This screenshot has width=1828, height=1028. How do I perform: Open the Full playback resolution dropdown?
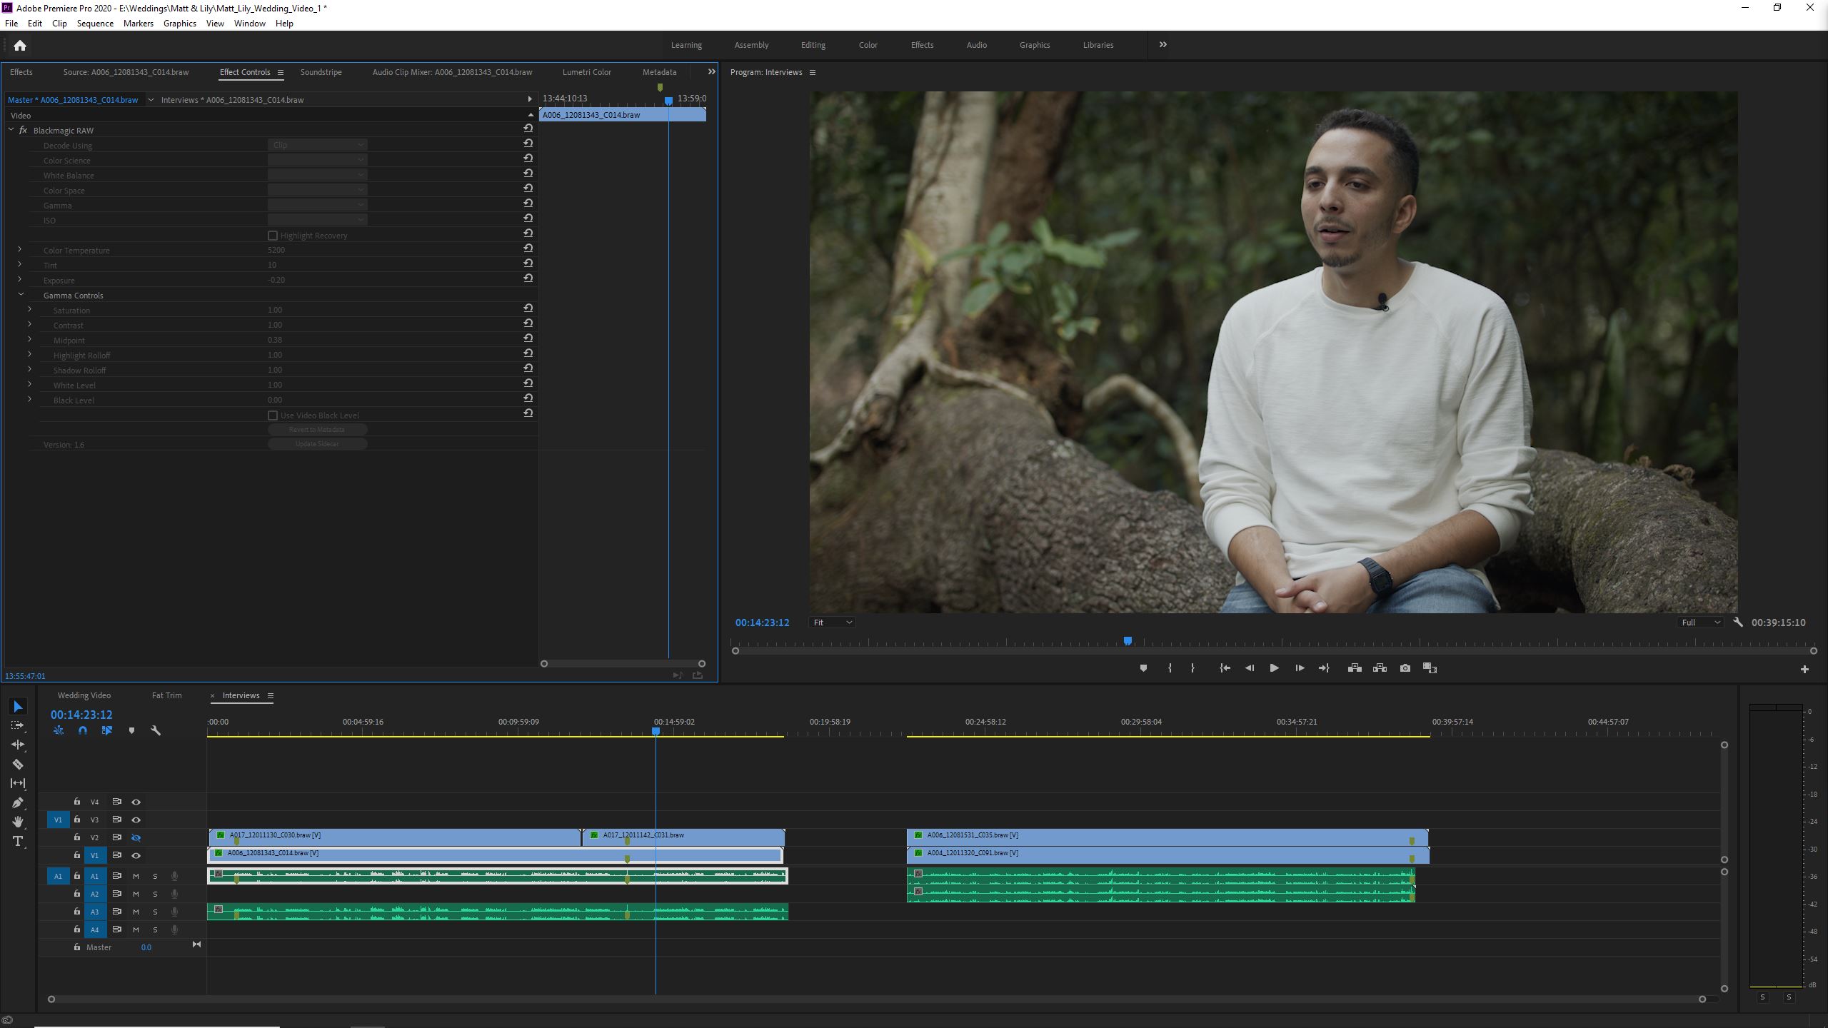1700,623
